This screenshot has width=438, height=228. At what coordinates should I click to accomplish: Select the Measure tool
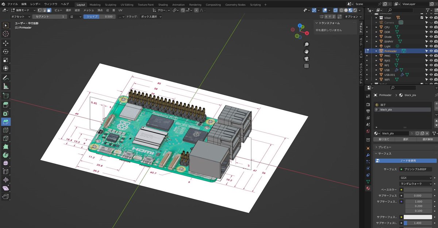[x=6, y=86]
